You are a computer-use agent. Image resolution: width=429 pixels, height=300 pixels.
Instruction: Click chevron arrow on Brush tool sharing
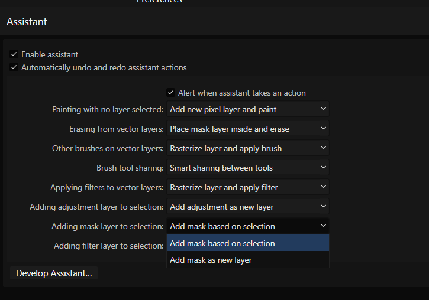pyautogui.click(x=323, y=168)
